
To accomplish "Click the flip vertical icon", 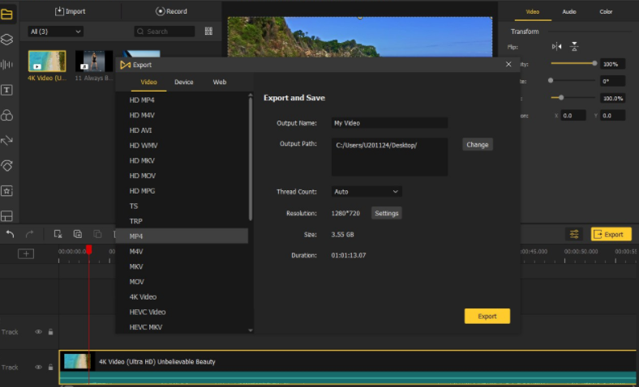I will [574, 47].
